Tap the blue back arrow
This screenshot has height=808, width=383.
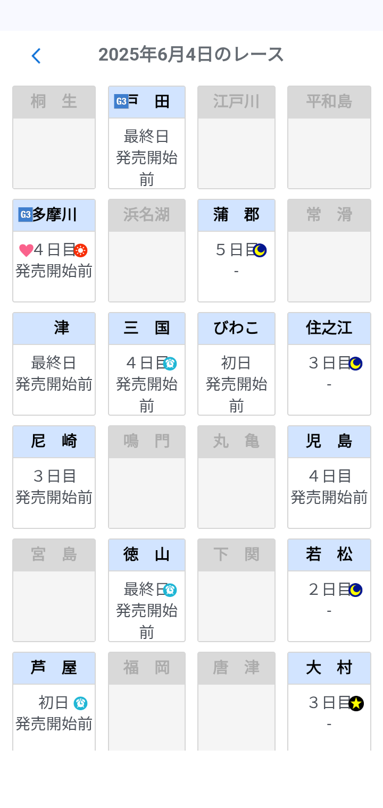point(36,56)
